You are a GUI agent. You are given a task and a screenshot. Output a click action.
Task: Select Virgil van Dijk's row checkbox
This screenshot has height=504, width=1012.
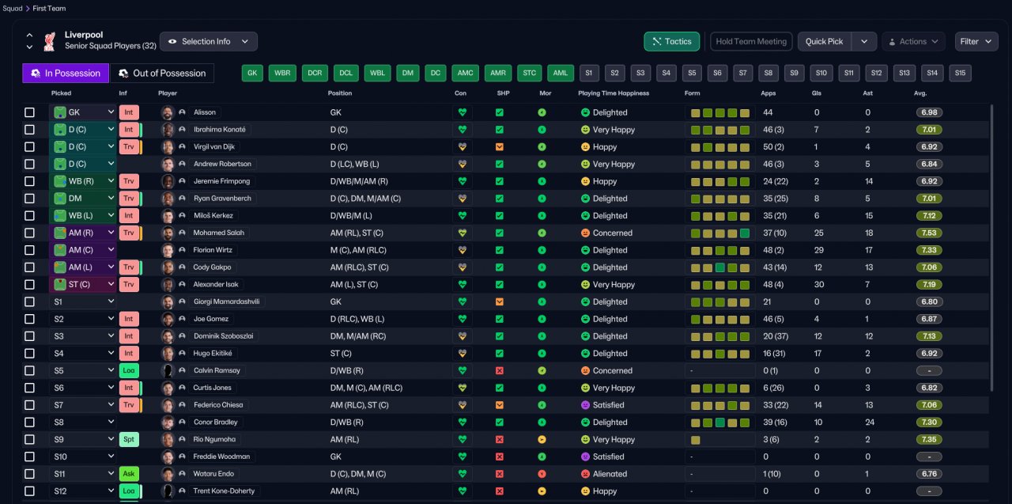tap(29, 146)
